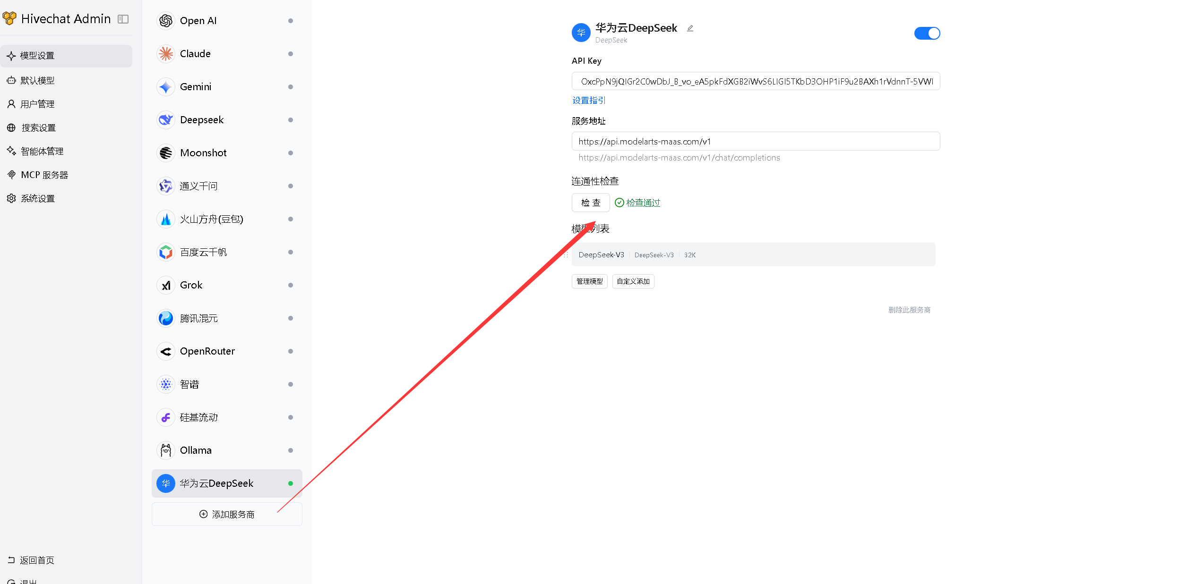
Task: Click the Ollama llama logo
Action: click(166, 450)
